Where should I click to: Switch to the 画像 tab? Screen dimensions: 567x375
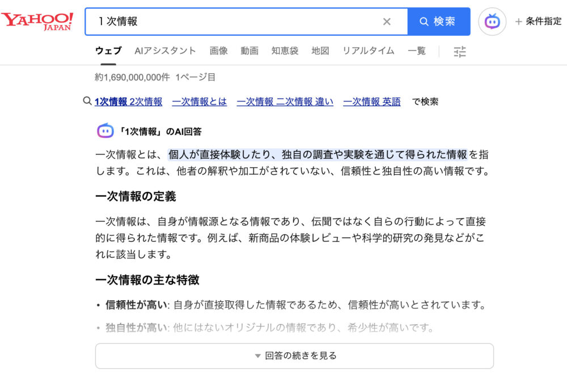click(218, 50)
